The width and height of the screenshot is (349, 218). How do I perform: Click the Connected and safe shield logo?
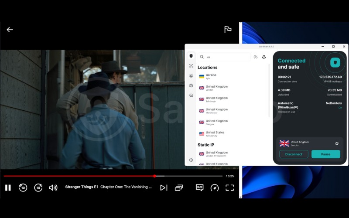point(335,62)
